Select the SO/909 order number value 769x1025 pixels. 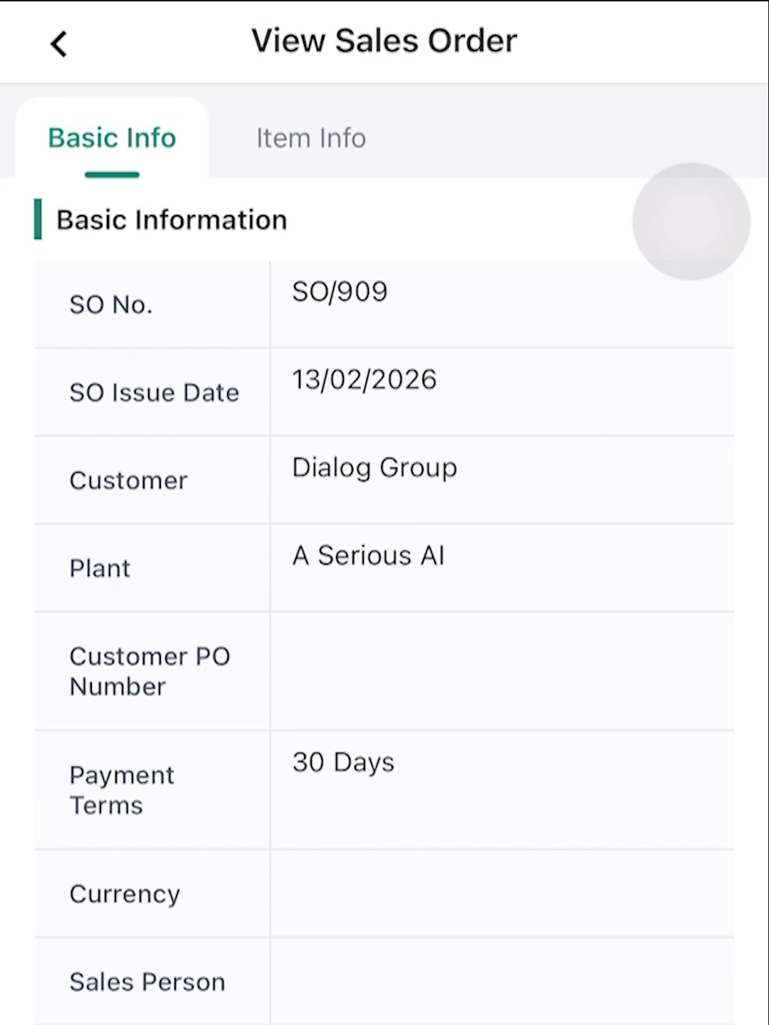340,292
